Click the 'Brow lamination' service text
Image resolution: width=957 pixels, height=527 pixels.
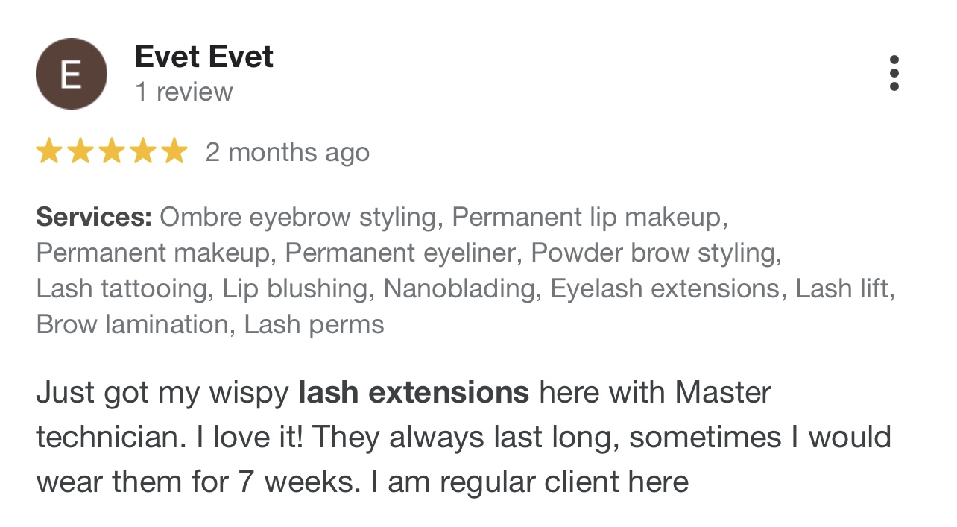pyautogui.click(x=131, y=325)
